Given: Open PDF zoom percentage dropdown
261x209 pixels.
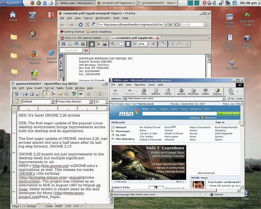Looking at the screenshot, I should 149,44.
